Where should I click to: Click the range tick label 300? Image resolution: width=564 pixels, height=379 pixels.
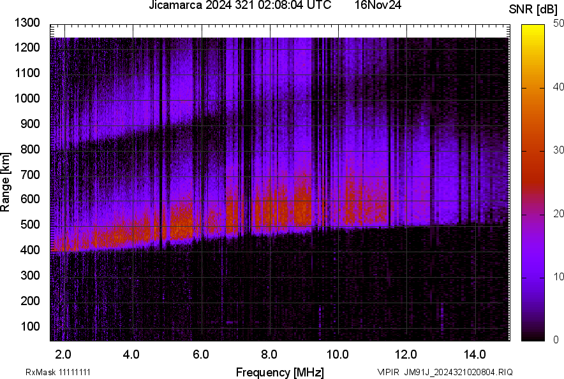pos(30,276)
